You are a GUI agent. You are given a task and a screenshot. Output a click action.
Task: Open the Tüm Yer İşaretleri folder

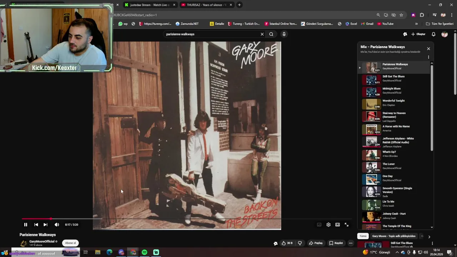coord(440,24)
